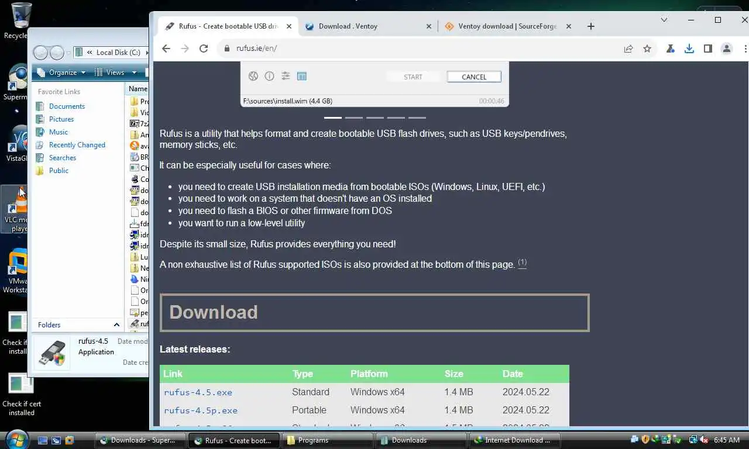The width and height of the screenshot is (749, 449).
Task: Select Check if cert installed desktop icon
Action: click(21, 395)
